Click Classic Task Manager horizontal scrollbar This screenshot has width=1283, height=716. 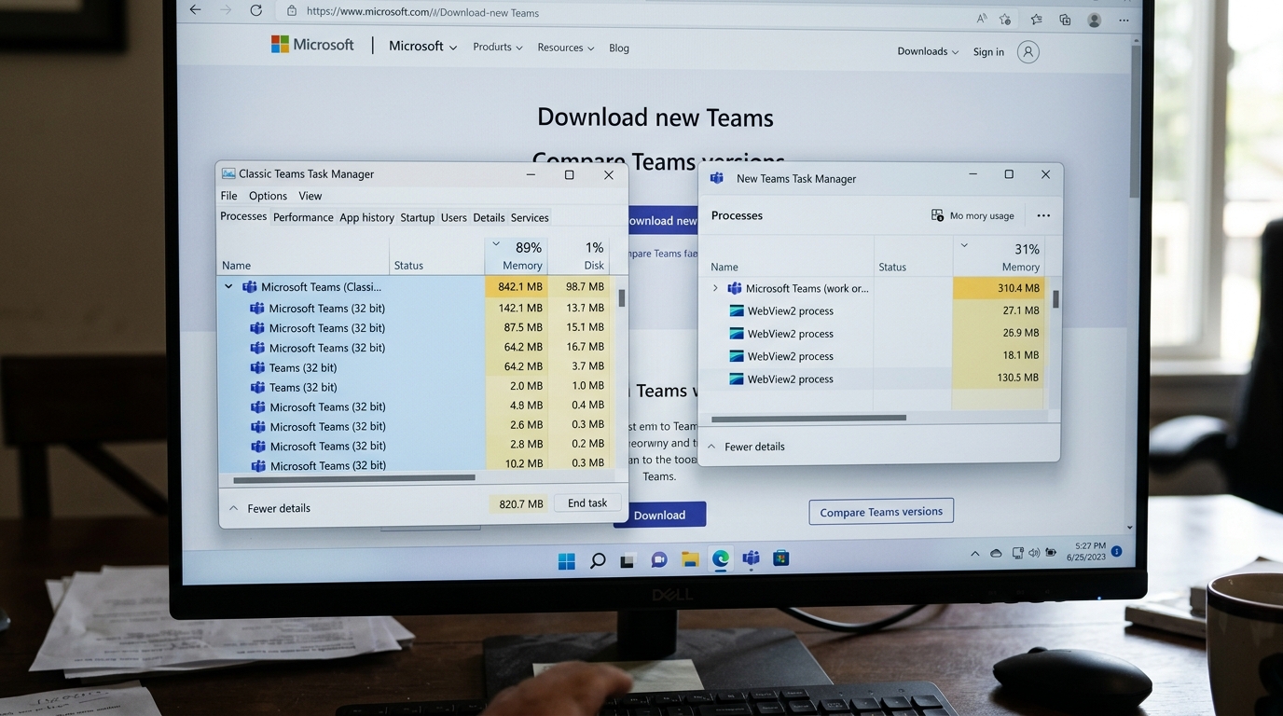(x=354, y=478)
